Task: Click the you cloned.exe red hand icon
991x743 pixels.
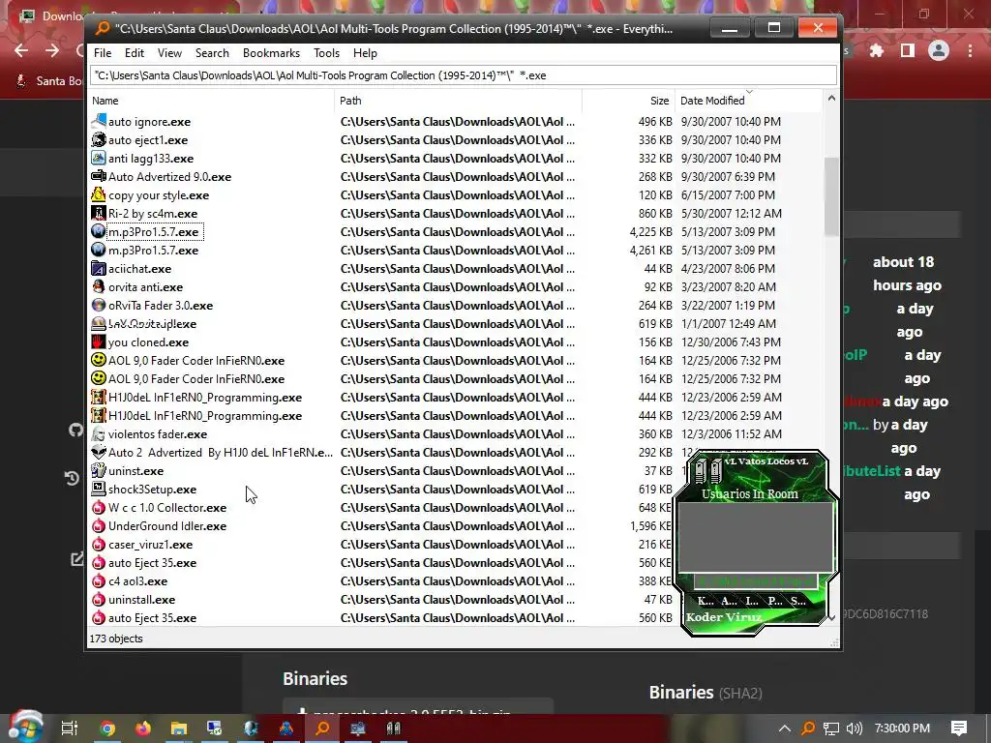Action: tap(99, 342)
